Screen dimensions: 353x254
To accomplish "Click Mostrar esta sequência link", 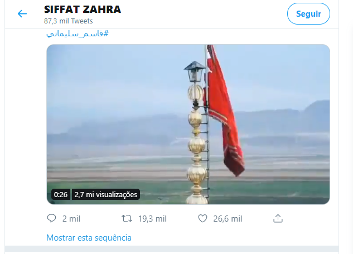I will tap(89, 238).
